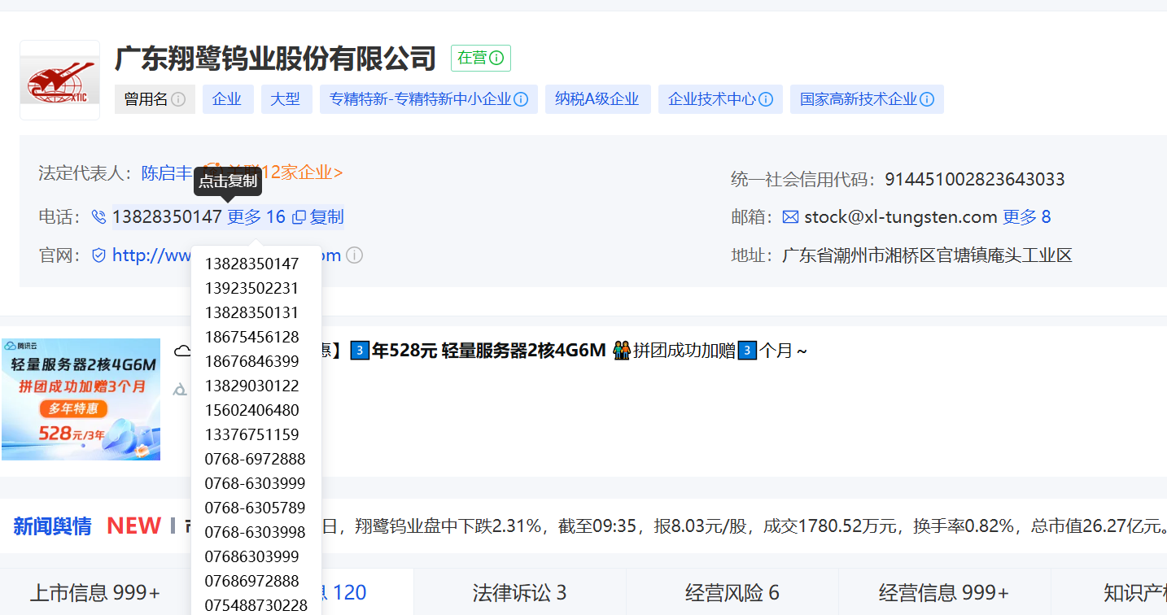This screenshot has width=1167, height=615.
Task: Click info icon beside 专精特新中小企业 tag
Action: click(x=522, y=99)
